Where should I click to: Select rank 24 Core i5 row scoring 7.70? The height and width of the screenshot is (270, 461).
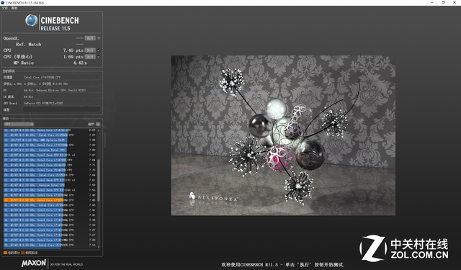click(x=50, y=170)
